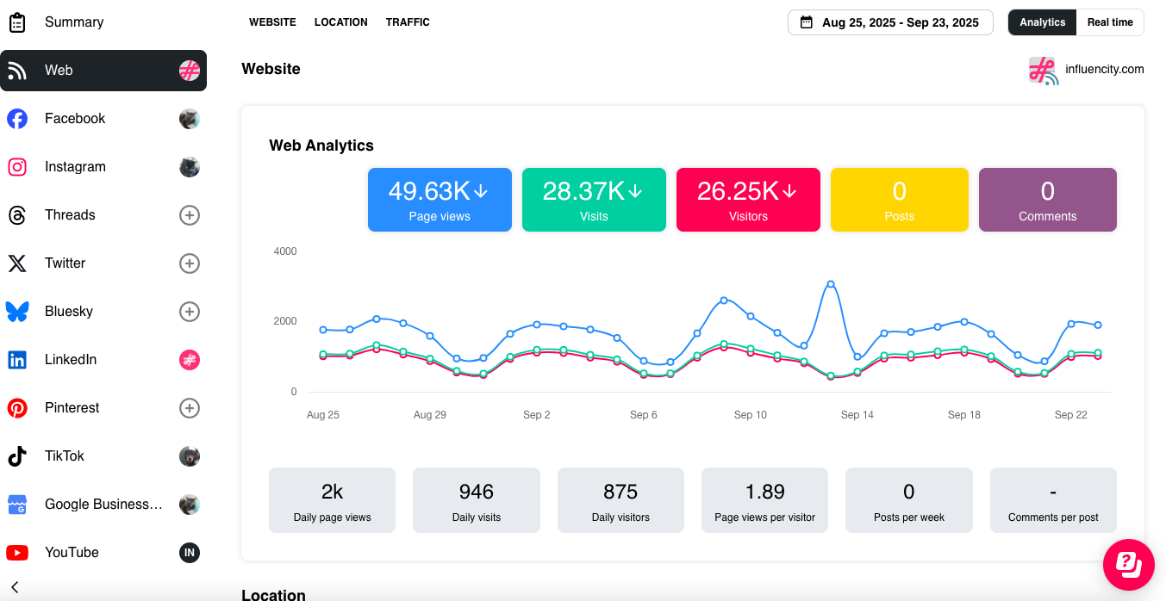Click the Bluesky butterfly icon

point(17,312)
